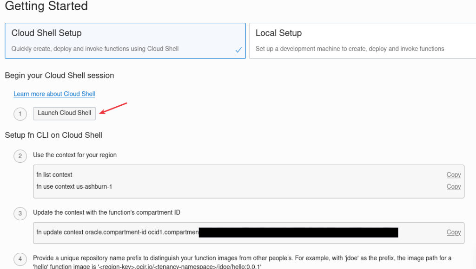
Task: Click the step 4 number circle
Action: 20,259
